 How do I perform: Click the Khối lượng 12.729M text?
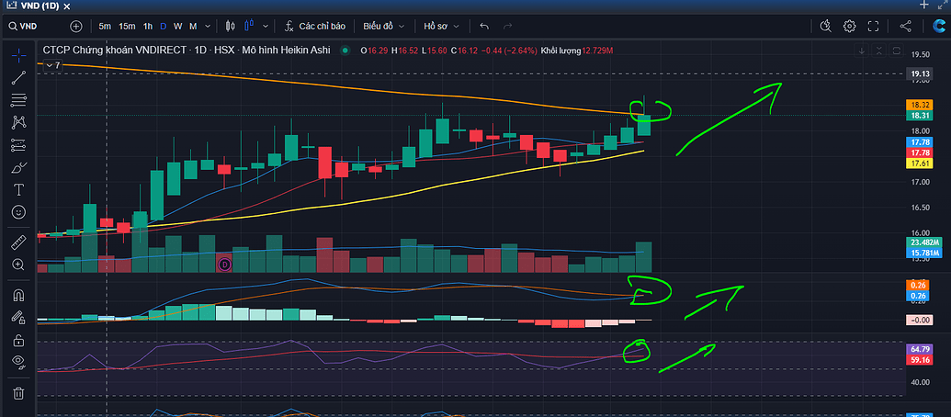pos(577,51)
